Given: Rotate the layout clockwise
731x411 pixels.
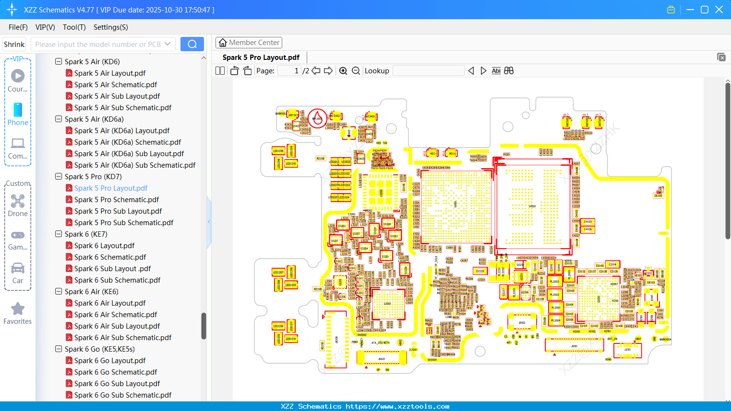Looking at the screenshot, I should click(x=247, y=70).
